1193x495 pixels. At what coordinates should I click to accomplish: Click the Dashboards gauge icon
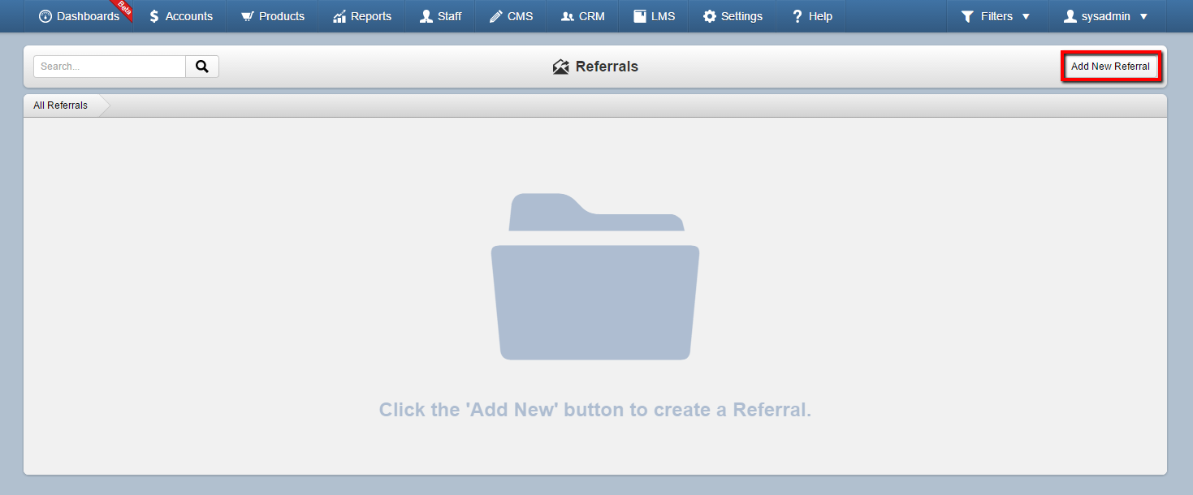45,16
